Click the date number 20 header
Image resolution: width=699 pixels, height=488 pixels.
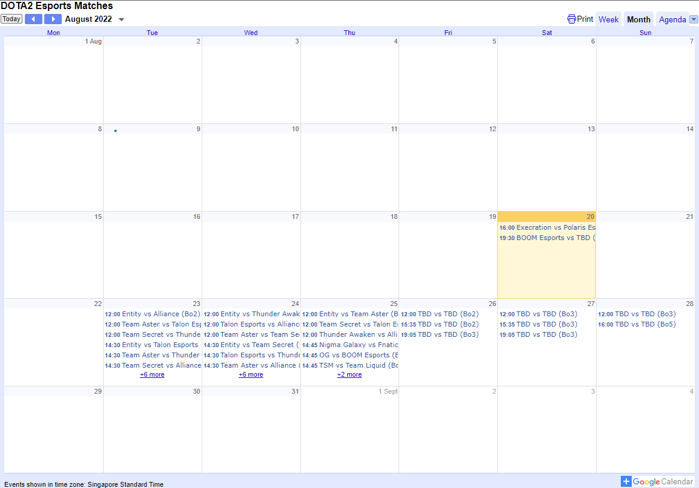[590, 216]
